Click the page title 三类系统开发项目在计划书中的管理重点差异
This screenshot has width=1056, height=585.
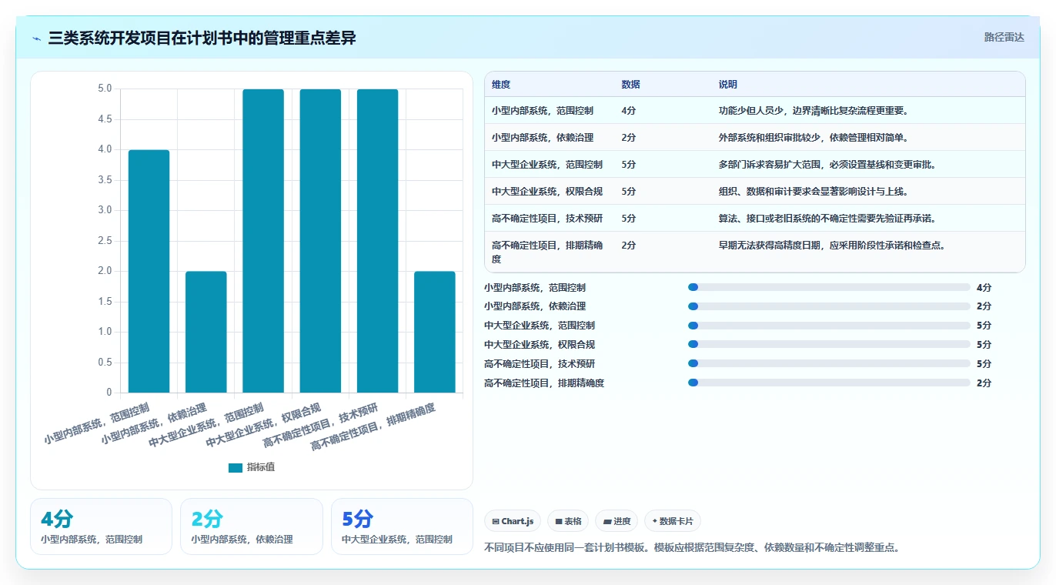(202, 38)
